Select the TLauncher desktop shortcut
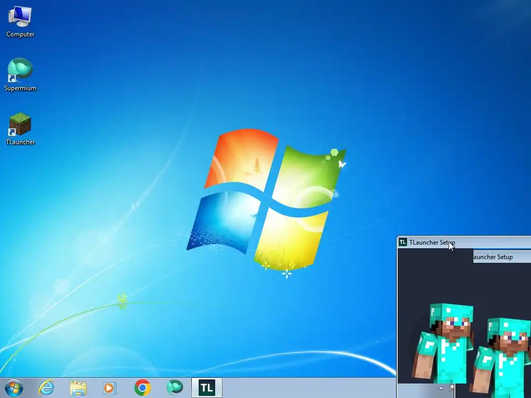 click(20, 129)
